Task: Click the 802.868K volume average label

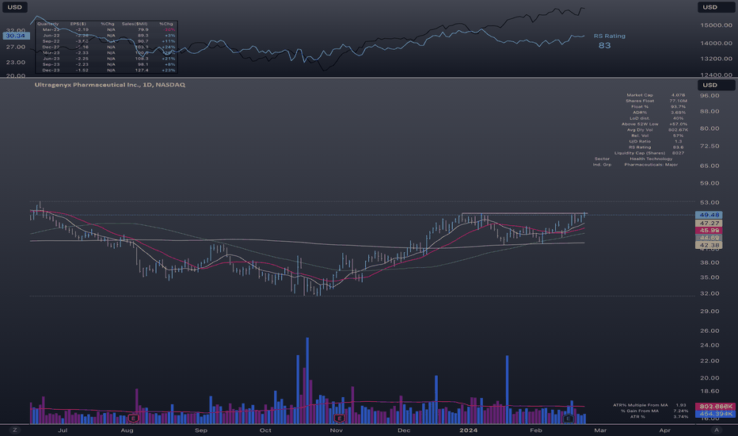Action: [x=715, y=407]
